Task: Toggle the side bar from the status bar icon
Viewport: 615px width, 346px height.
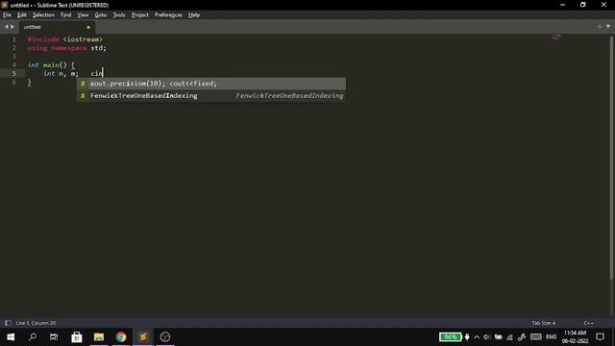Action: pyautogui.click(x=8, y=323)
